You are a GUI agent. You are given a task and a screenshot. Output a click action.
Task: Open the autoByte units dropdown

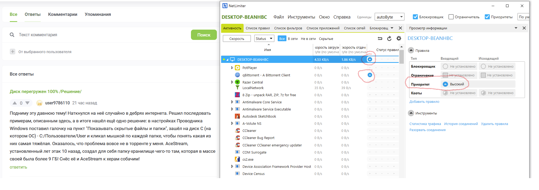pyautogui.click(x=389, y=17)
